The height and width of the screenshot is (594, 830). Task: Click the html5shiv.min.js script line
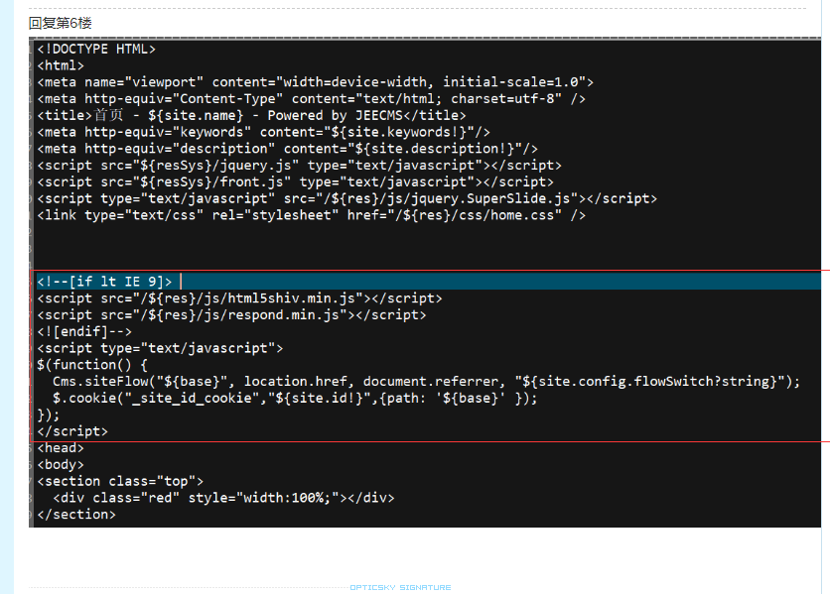pyautogui.click(x=239, y=298)
